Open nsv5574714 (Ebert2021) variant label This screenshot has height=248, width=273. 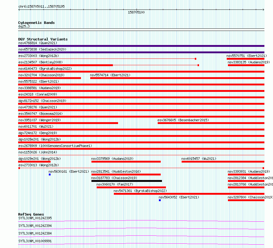click(x=110, y=75)
